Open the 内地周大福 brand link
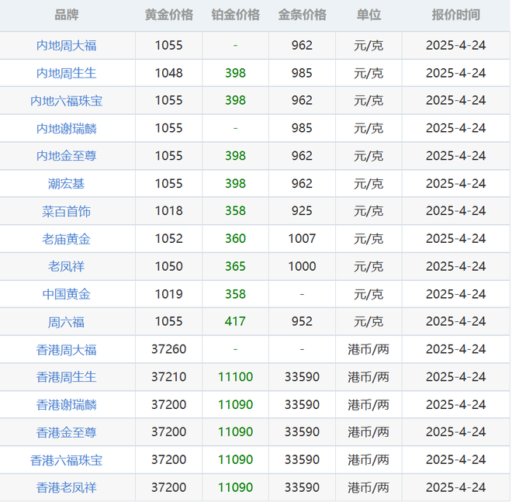This screenshot has width=512, height=502. coord(66,46)
